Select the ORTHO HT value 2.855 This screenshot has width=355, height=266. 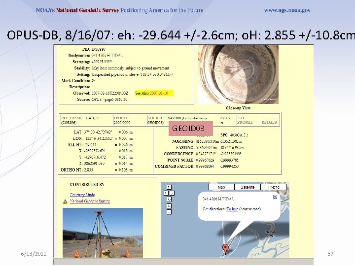pos(88,170)
